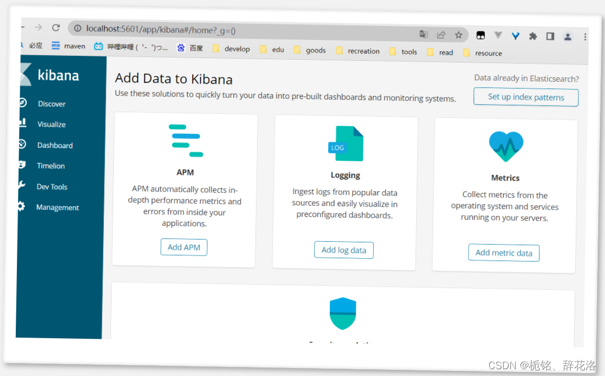605x376 pixels.
Task: Toggle the browser side panel icon
Action: [x=550, y=36]
